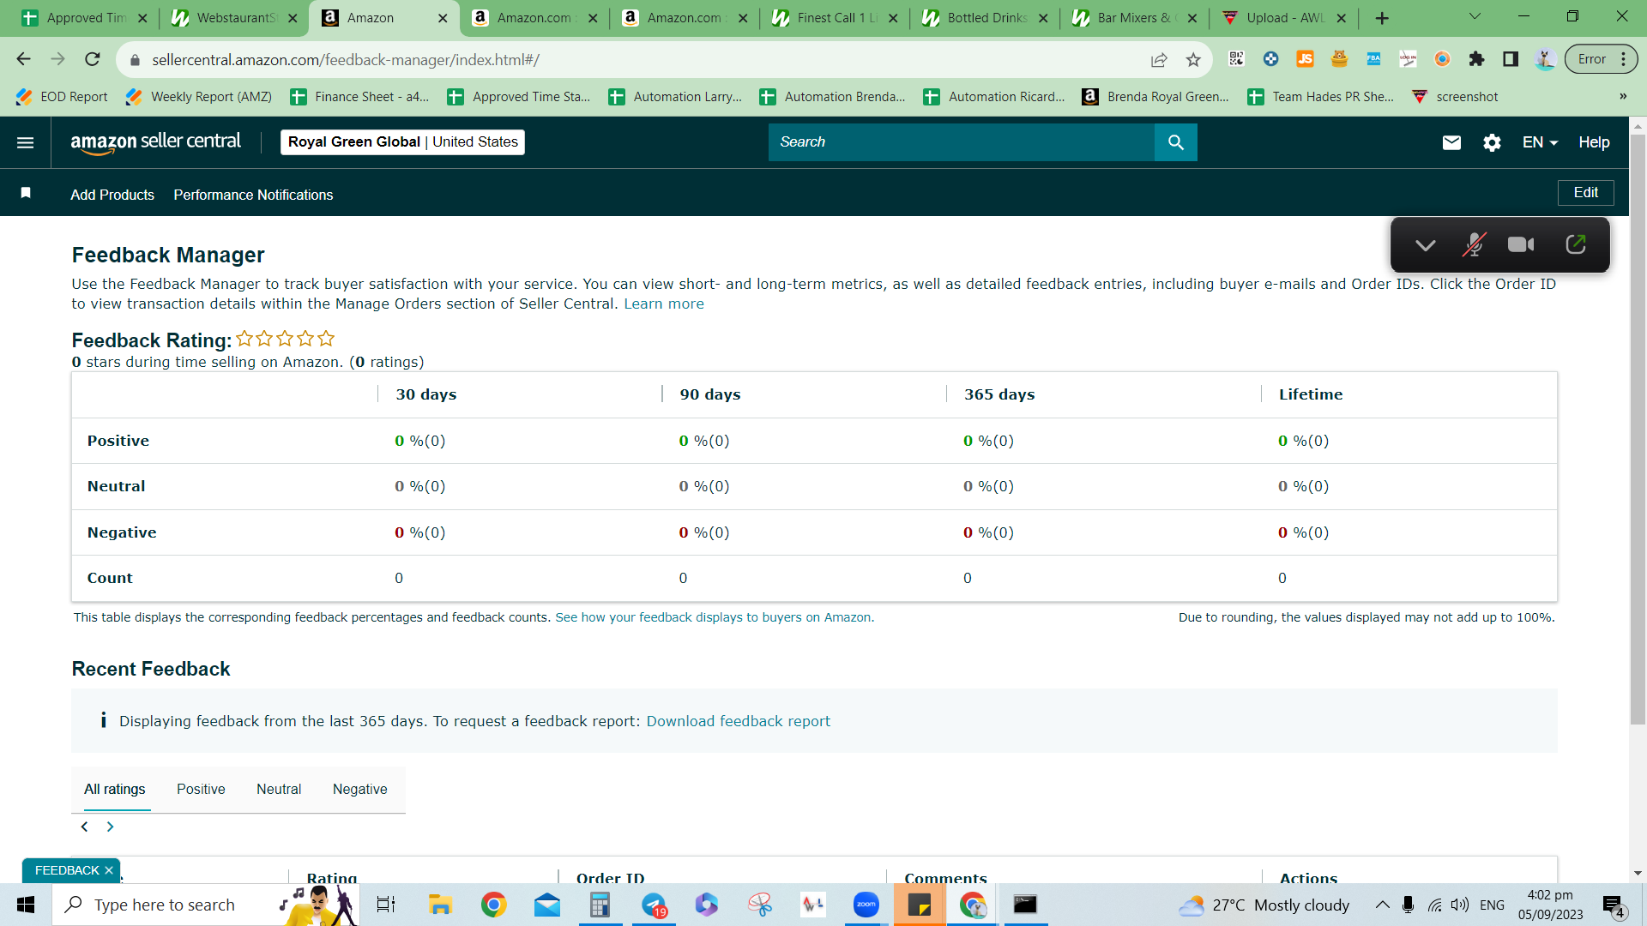
Task: Bookmark this page with the star
Action: 1193,59
